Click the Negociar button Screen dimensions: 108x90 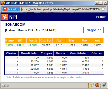93,30
